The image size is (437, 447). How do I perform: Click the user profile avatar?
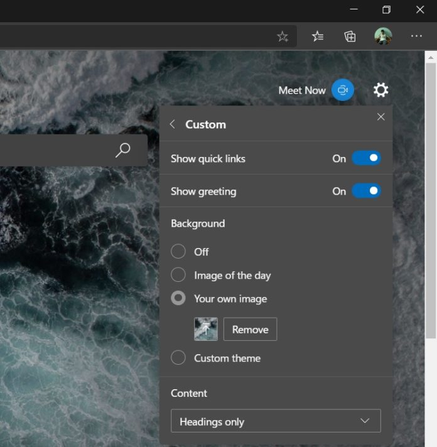click(x=383, y=36)
